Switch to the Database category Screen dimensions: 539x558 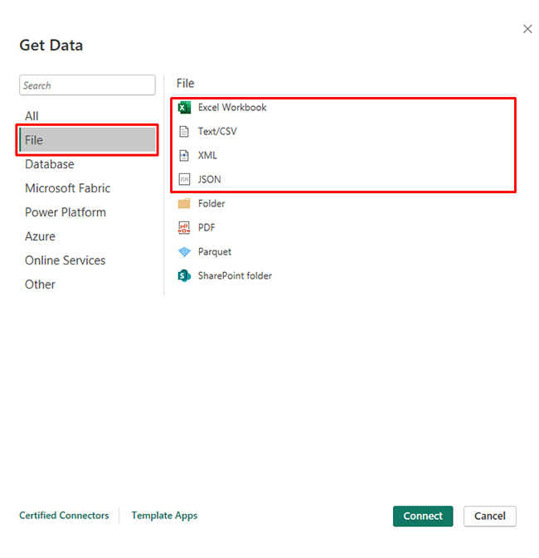tap(50, 164)
